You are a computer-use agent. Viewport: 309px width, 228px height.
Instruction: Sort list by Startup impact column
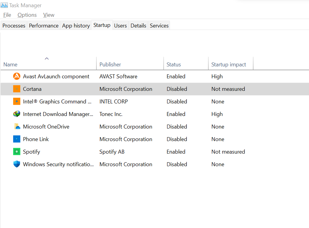(x=229, y=64)
